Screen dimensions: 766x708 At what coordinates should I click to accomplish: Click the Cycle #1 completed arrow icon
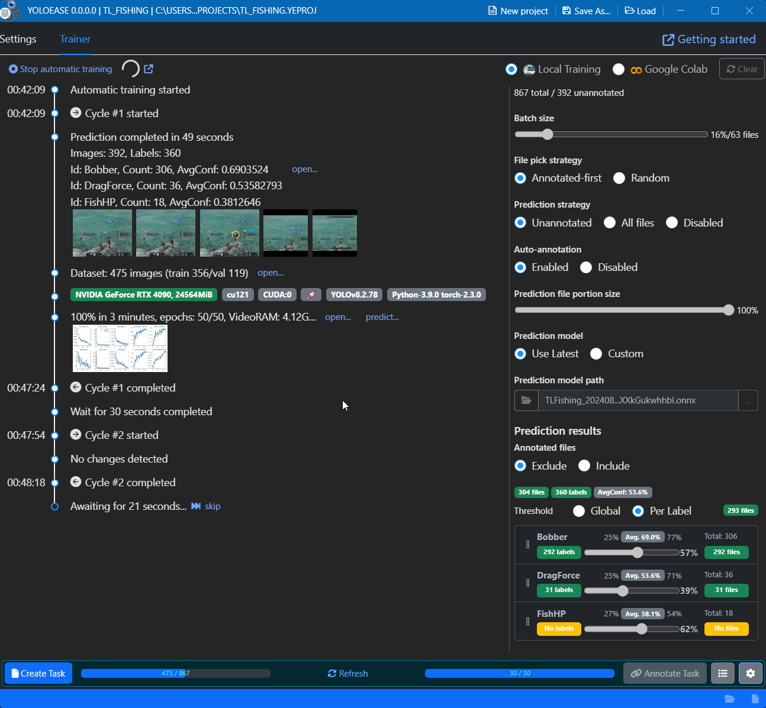coord(76,387)
